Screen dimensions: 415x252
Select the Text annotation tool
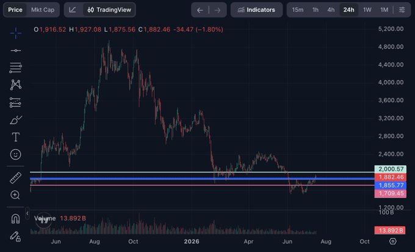click(16, 137)
